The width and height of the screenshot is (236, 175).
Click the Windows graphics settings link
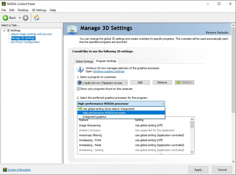tap(108, 71)
